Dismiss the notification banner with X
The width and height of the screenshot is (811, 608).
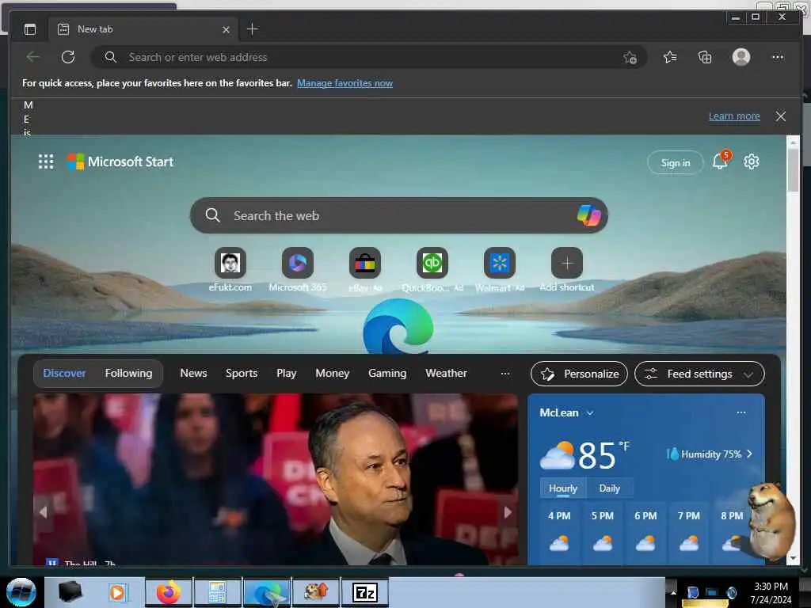click(780, 116)
